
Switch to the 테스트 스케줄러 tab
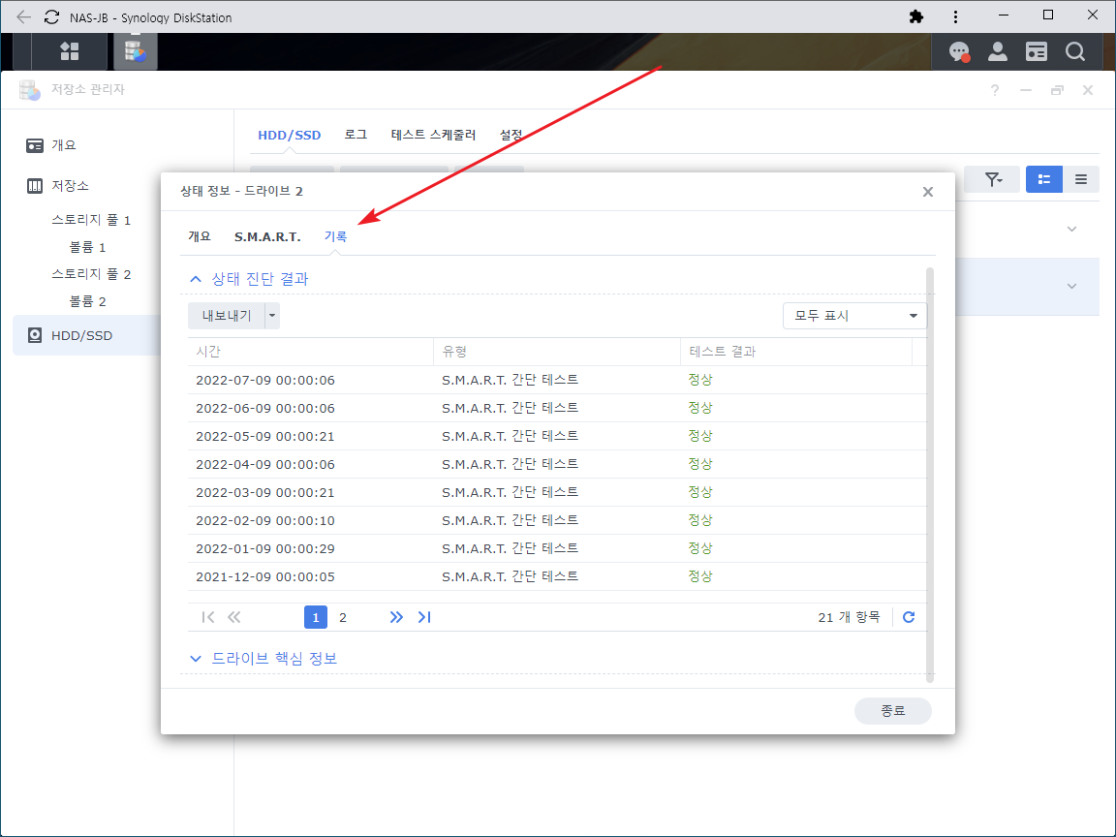point(433,135)
